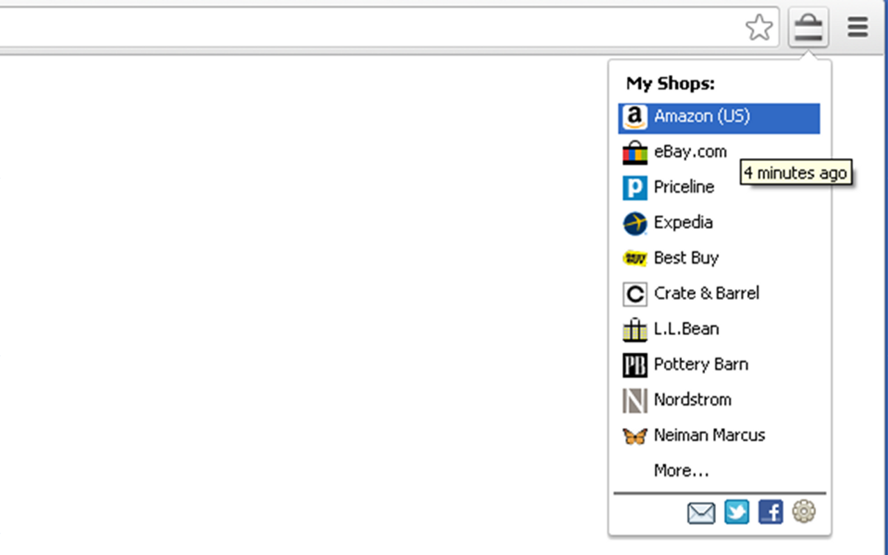Image resolution: width=888 pixels, height=555 pixels.
Task: Select the L.L.Bean shop entry
Action: 686,329
